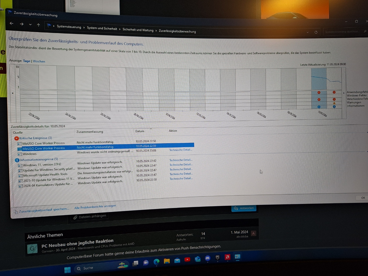Switch the chart view to Wochen
368x276 pixels.
pyautogui.click(x=39, y=61)
